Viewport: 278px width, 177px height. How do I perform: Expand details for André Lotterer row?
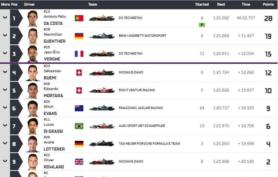pyautogui.click(x=5, y=143)
